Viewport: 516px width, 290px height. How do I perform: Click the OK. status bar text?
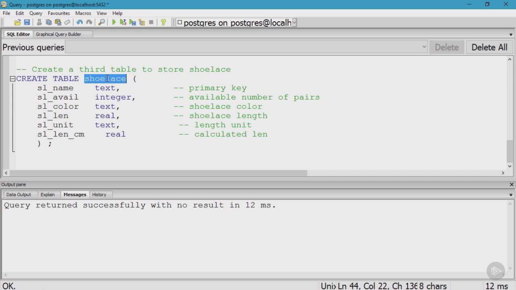click(x=9, y=286)
